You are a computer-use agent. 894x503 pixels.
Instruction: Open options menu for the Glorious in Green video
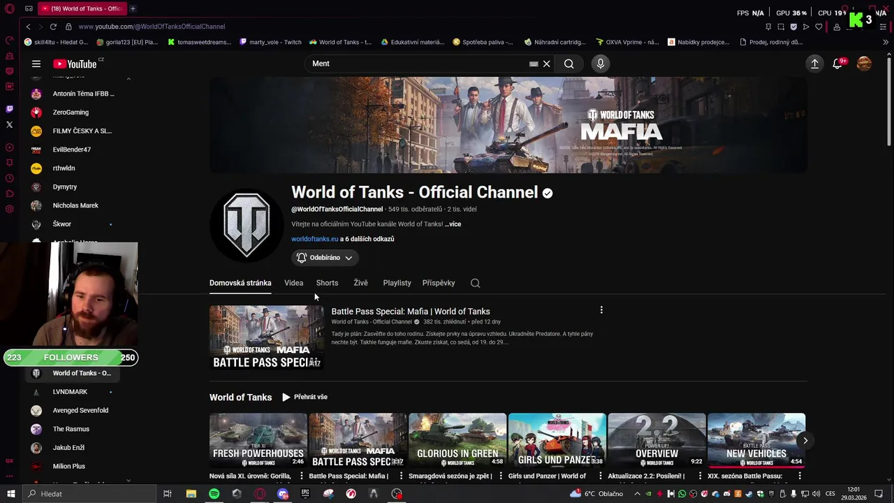point(500,476)
